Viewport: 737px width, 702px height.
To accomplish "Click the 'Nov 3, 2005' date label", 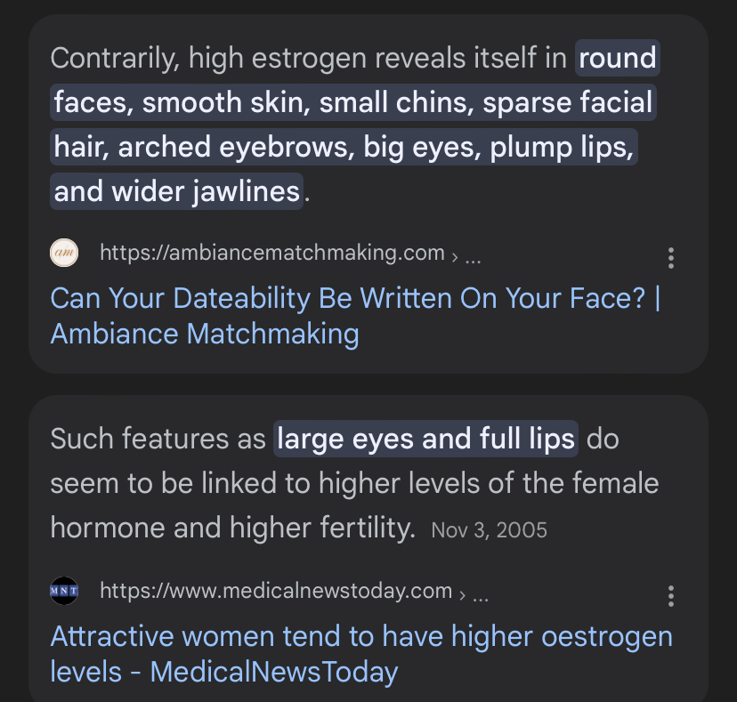I will point(489,530).
